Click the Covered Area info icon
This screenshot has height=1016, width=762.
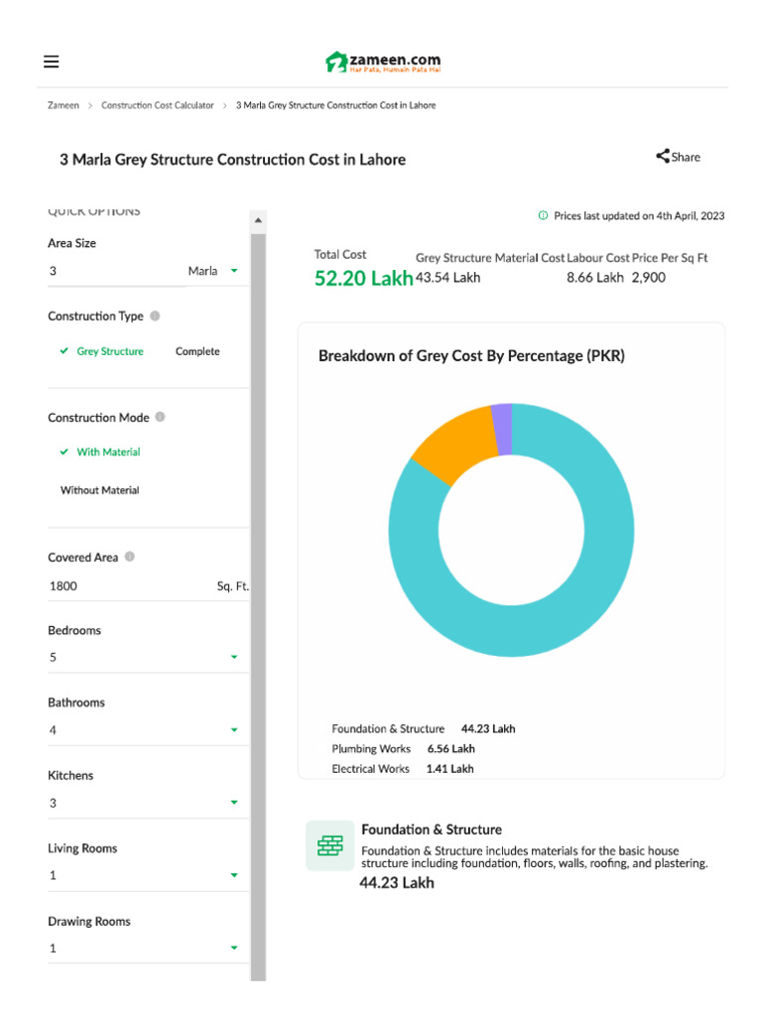(130, 558)
